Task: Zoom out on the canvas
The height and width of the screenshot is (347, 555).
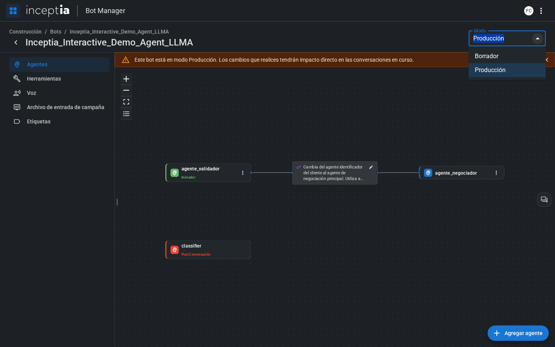Action: (x=126, y=91)
